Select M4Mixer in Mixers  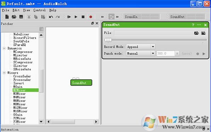[x=19, y=97]
